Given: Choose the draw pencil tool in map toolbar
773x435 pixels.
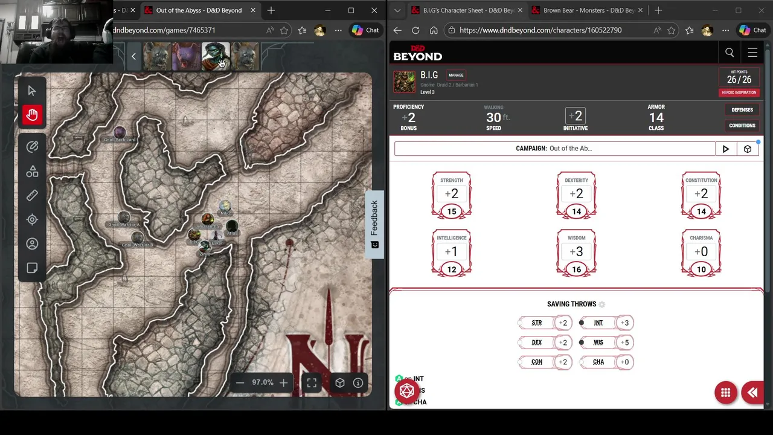Looking at the screenshot, I should pyautogui.click(x=32, y=147).
